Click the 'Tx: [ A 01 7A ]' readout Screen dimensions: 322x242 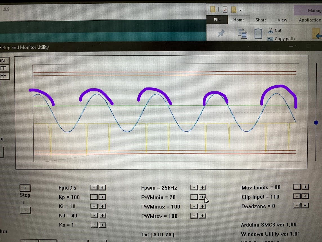(x=158, y=235)
